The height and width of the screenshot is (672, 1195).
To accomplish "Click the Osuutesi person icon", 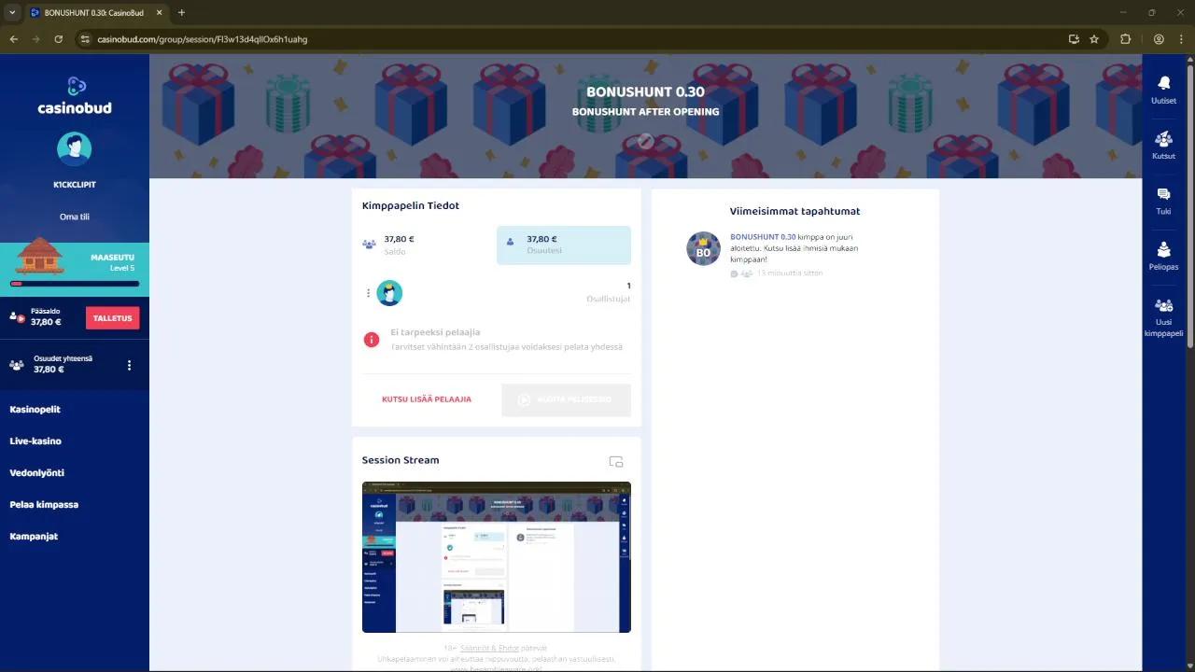I will (510, 241).
